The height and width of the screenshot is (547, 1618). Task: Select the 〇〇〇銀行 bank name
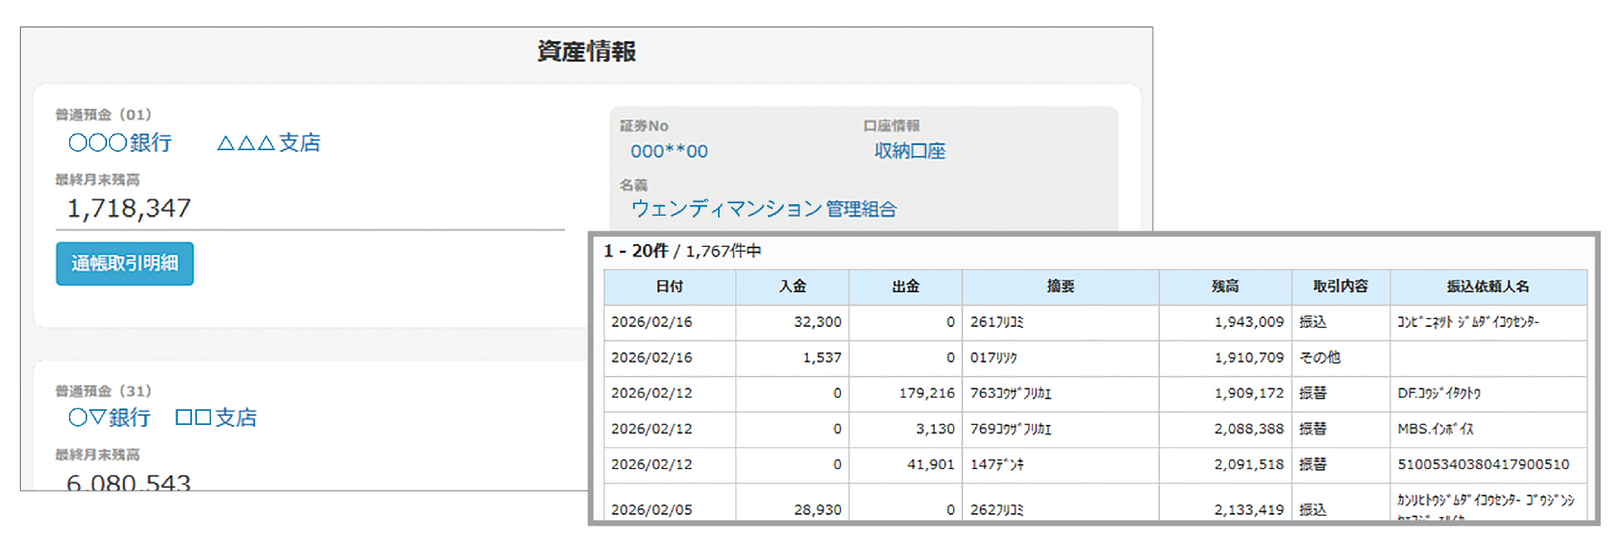coord(120,143)
